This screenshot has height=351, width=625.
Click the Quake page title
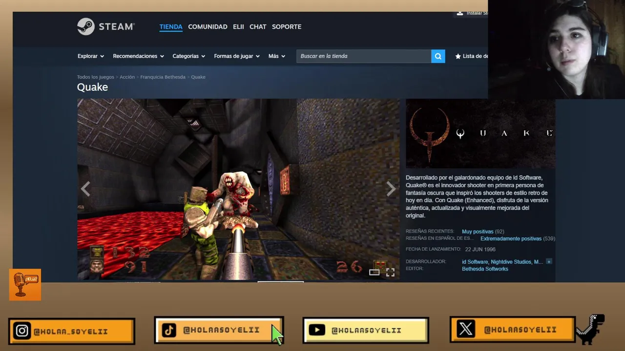coord(92,87)
